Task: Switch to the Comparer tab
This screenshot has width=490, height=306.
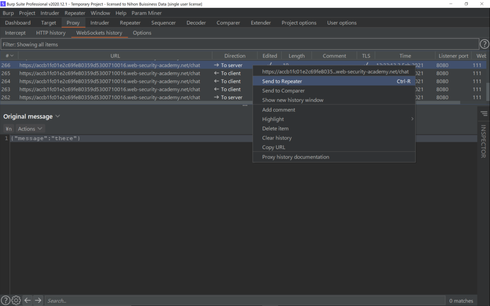Action: pyautogui.click(x=228, y=23)
